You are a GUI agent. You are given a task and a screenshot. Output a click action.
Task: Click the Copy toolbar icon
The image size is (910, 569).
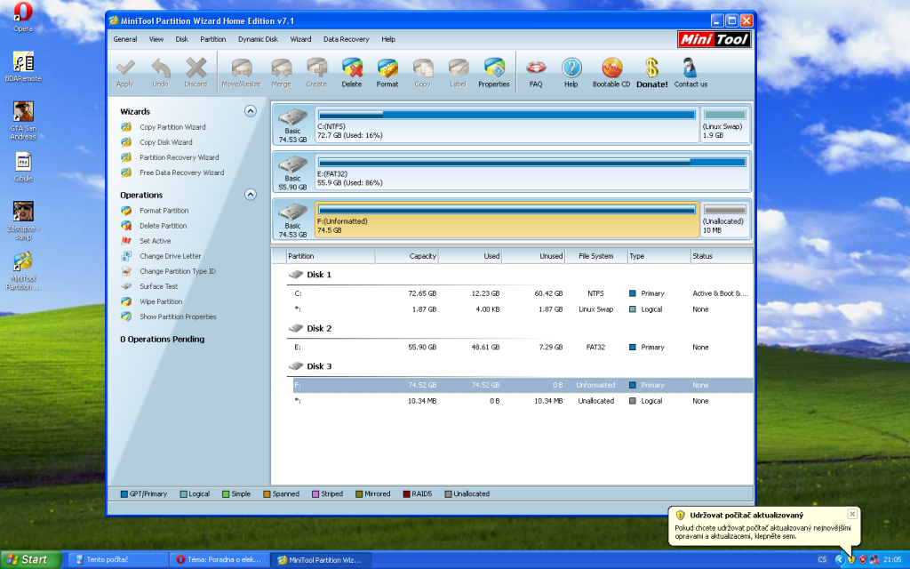[x=422, y=68]
